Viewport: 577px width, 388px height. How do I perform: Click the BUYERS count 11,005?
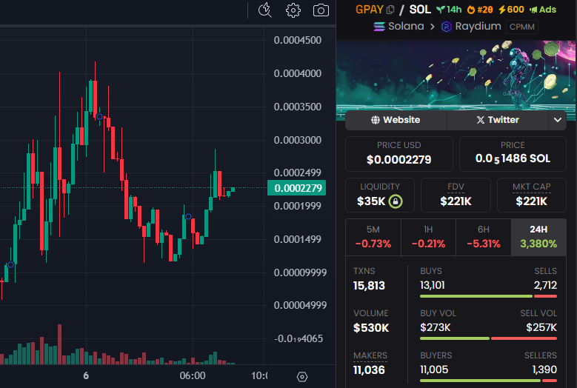click(434, 369)
